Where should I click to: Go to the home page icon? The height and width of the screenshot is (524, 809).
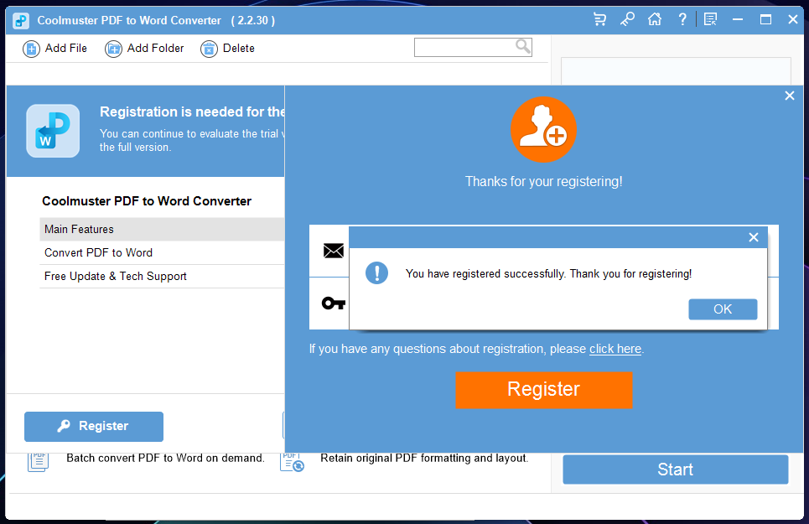(x=655, y=19)
